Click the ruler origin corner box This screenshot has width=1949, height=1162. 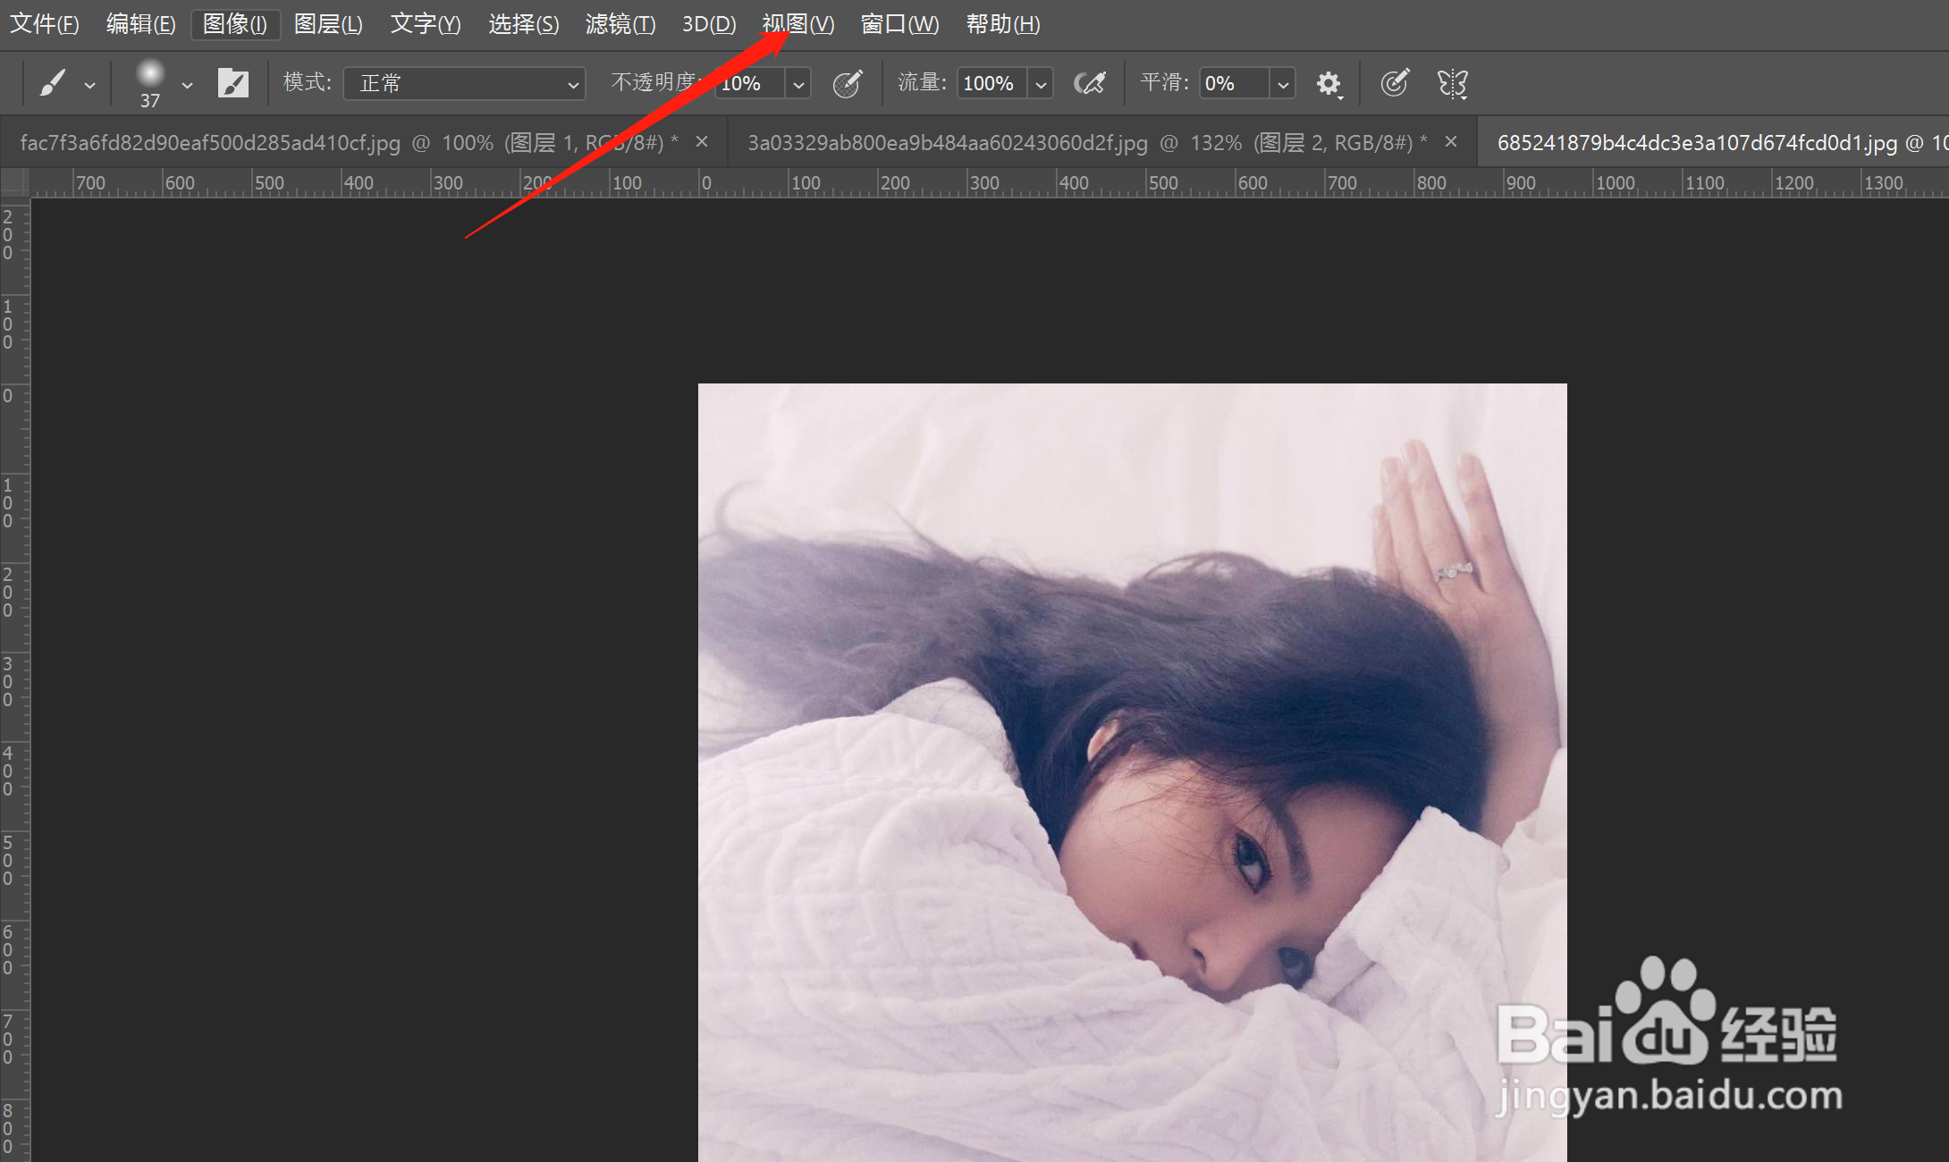[14, 182]
